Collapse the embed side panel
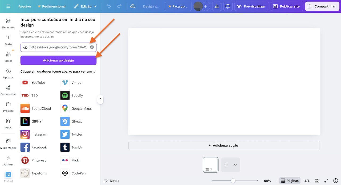 point(100,99)
